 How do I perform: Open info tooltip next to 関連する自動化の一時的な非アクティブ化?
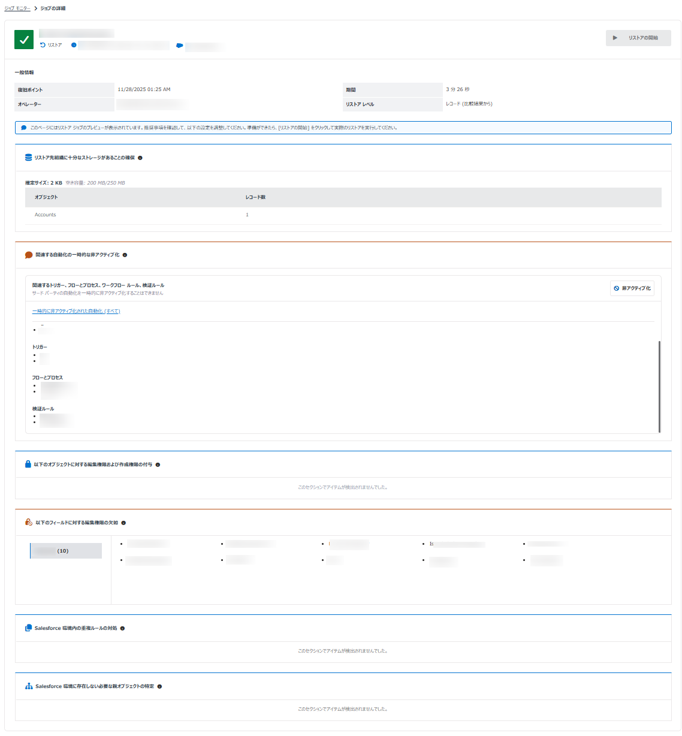[125, 255]
